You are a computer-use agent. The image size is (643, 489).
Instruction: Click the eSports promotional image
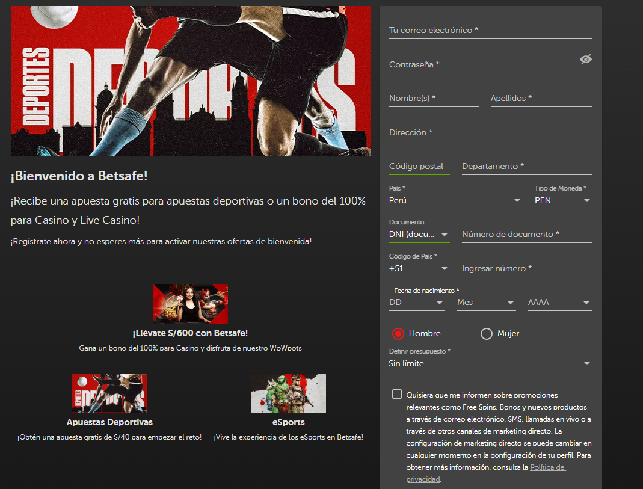(288, 392)
